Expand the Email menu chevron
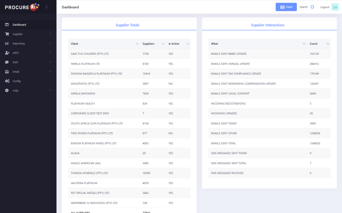 (x=50, y=72)
